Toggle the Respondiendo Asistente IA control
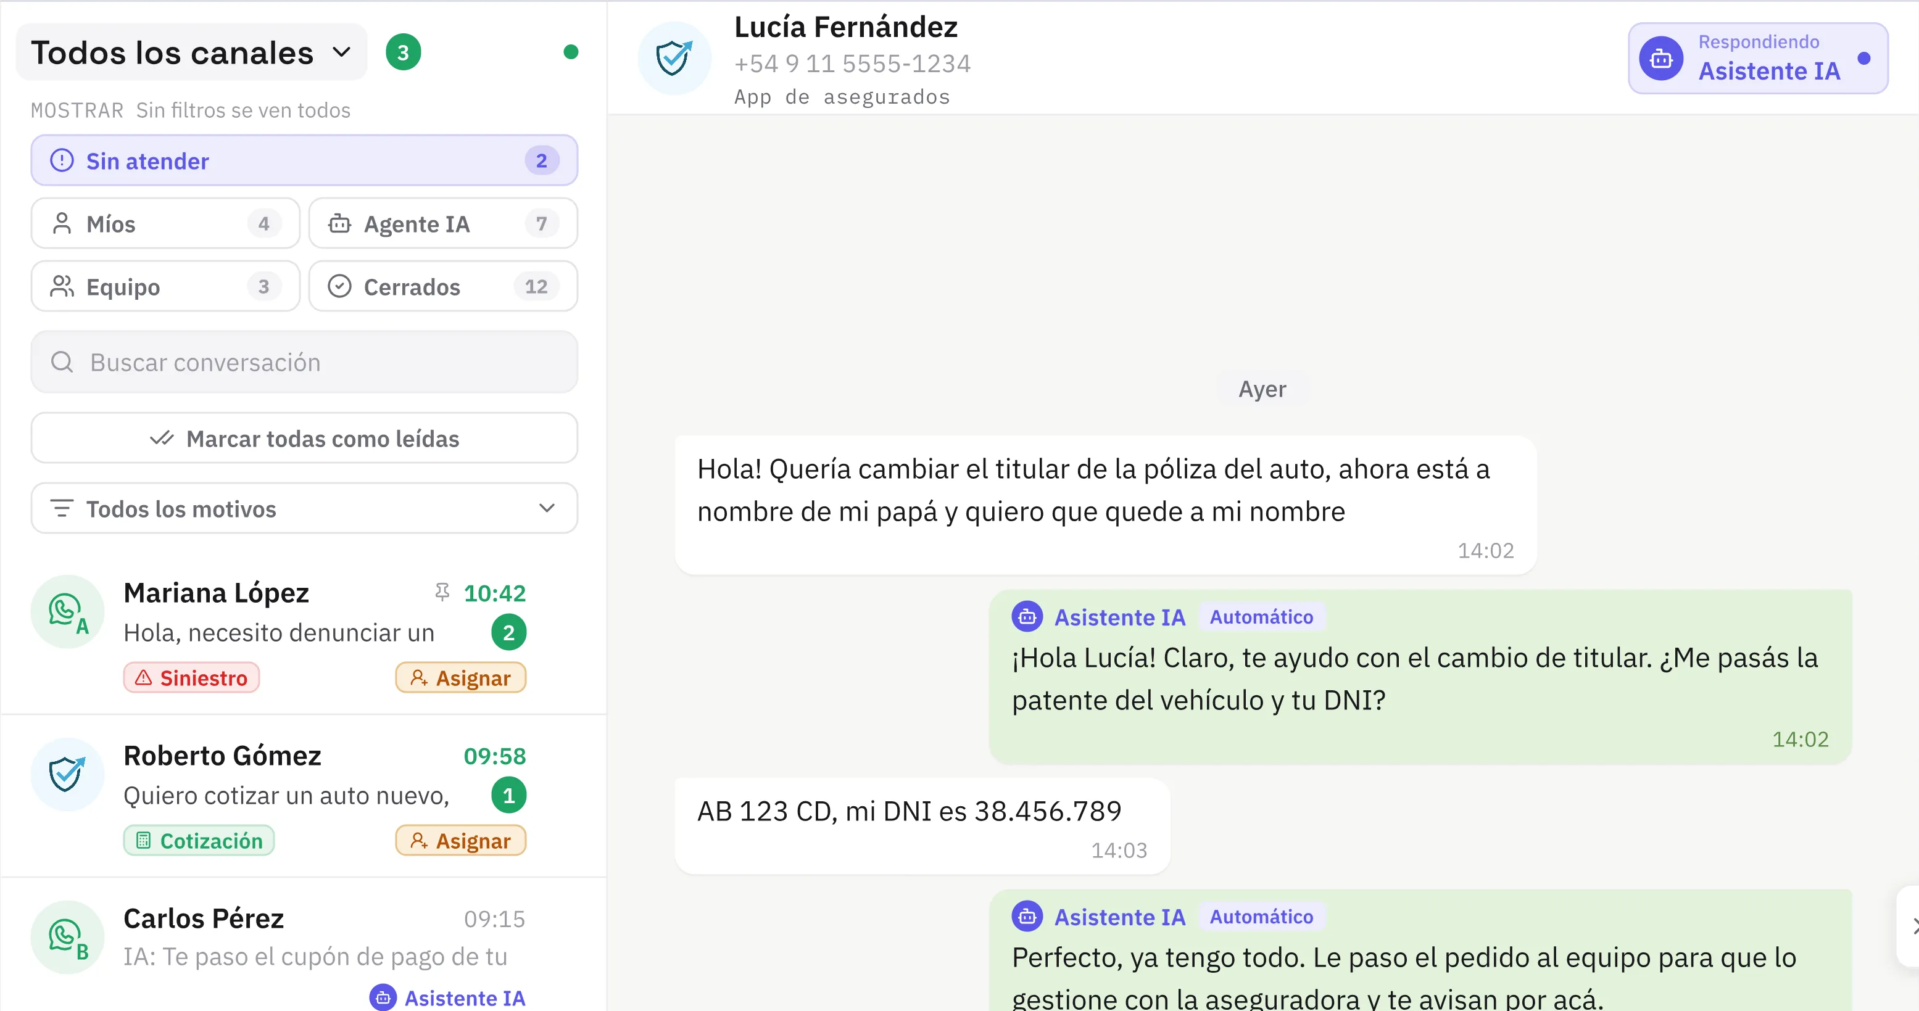Viewport: 1919px width, 1011px height. (1757, 58)
